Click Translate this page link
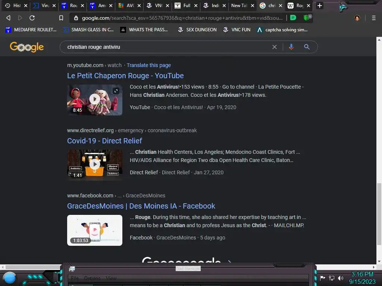The image size is (382, 286). [x=148, y=65]
